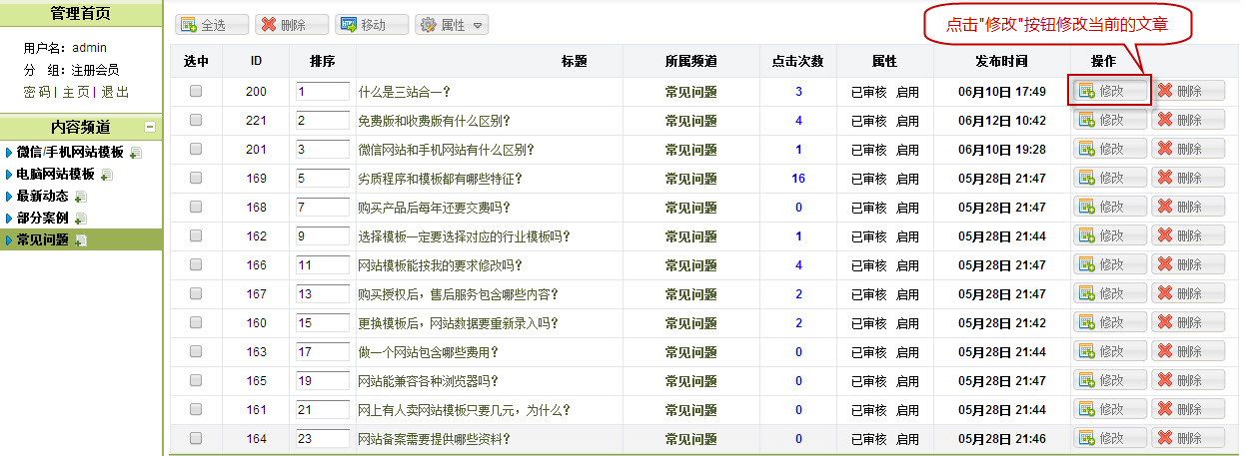The image size is (1245, 456).
Task: Click the add-article icon beside 最新动态
Action: tap(81, 197)
